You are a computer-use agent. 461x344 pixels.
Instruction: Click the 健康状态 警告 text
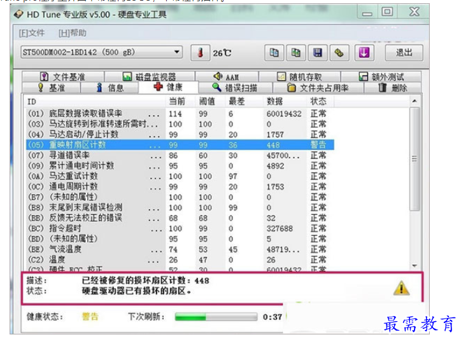coord(90,317)
